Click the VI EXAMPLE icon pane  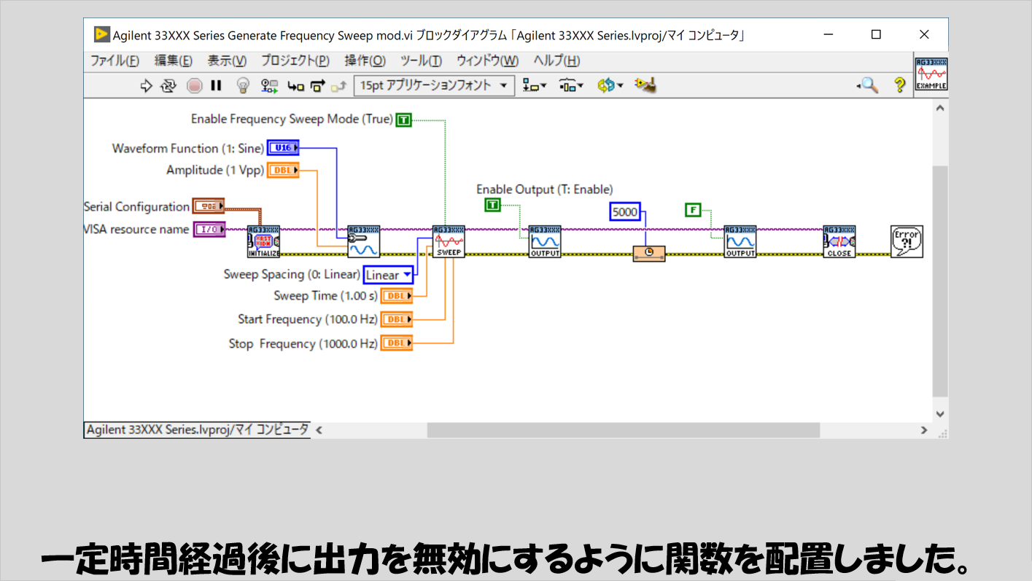click(931, 74)
